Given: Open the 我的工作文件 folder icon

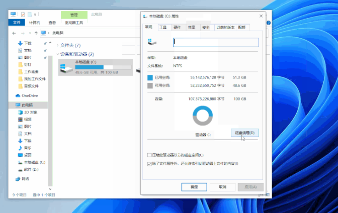Looking at the screenshot, I should pyautogui.click(x=21, y=79).
